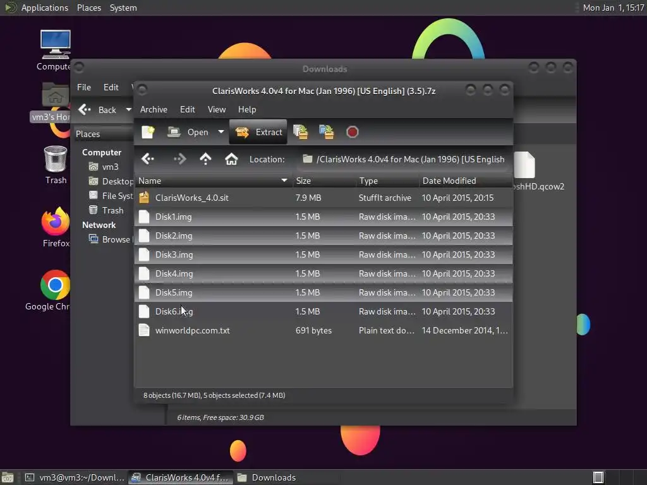
Task: Open the Computer desktop icon
Action: (56, 50)
